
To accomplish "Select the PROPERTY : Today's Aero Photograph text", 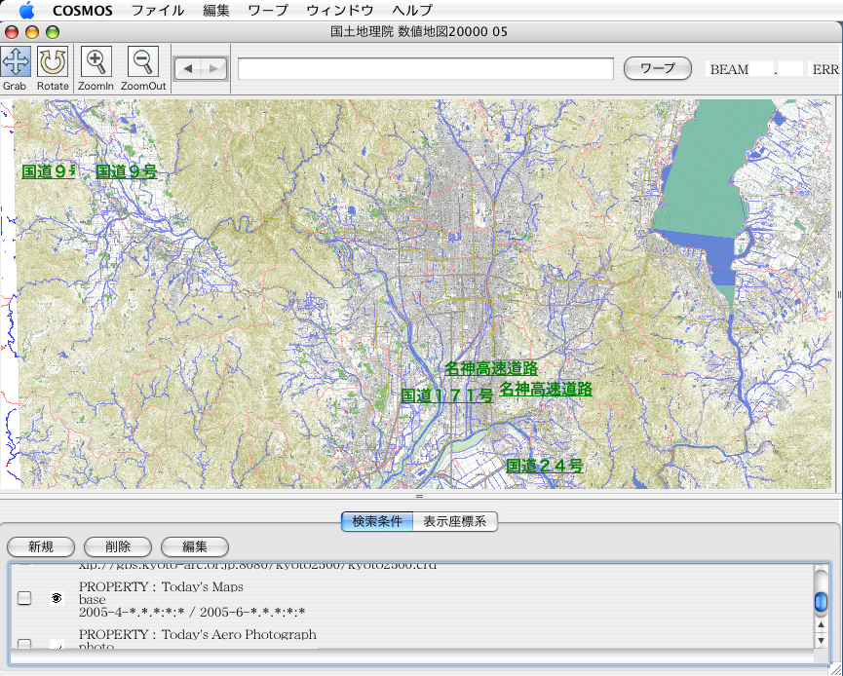I will pos(197,635).
